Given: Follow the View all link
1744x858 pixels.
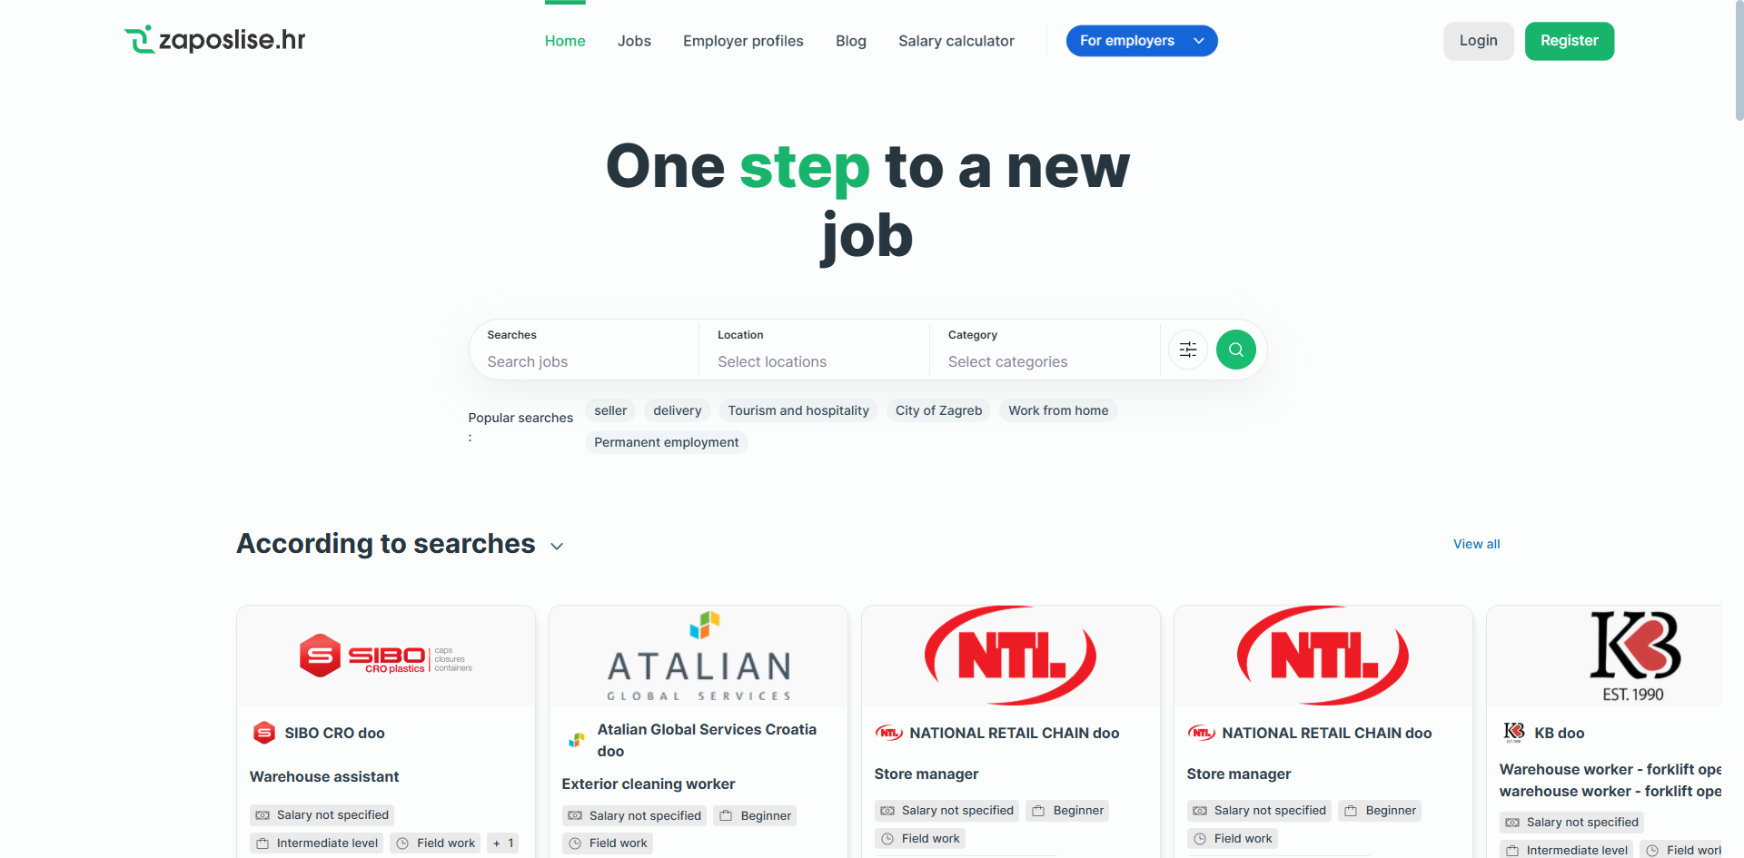Looking at the screenshot, I should [1476, 544].
